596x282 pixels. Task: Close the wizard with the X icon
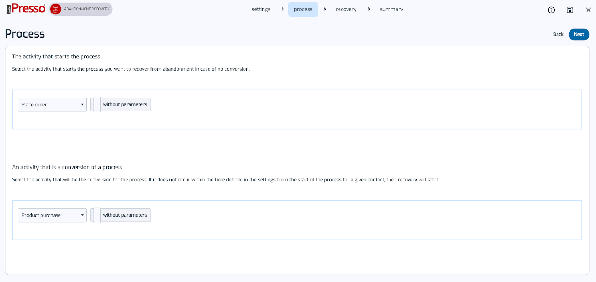coord(588,10)
